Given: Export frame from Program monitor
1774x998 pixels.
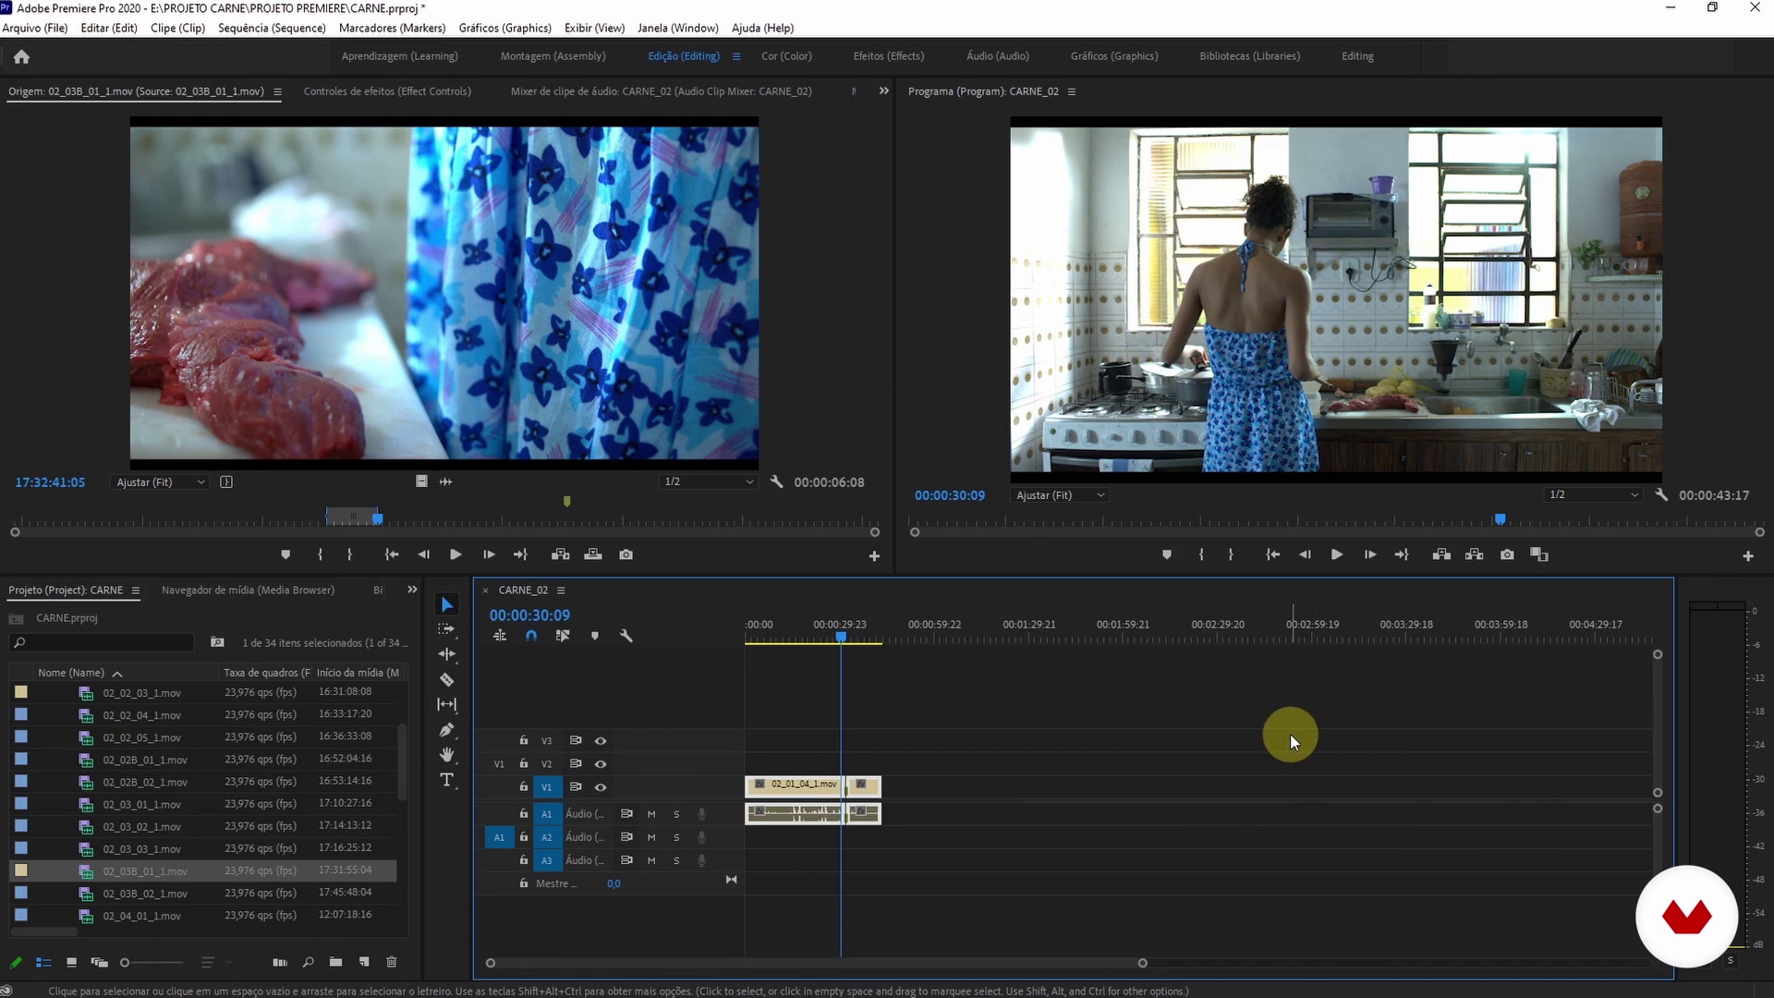Looking at the screenshot, I should [x=1507, y=554].
